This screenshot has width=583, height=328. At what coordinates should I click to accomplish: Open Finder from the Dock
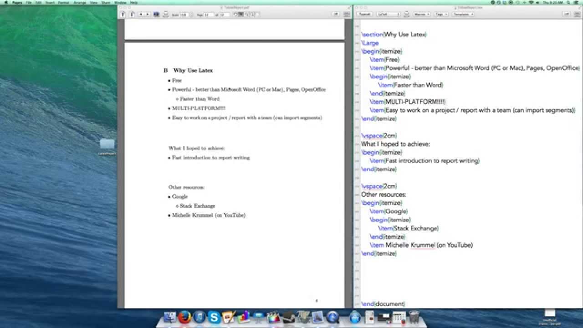click(170, 317)
